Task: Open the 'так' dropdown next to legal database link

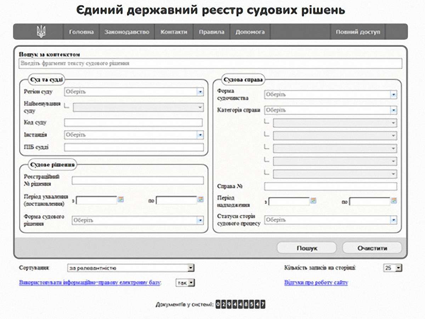Action: [185, 283]
